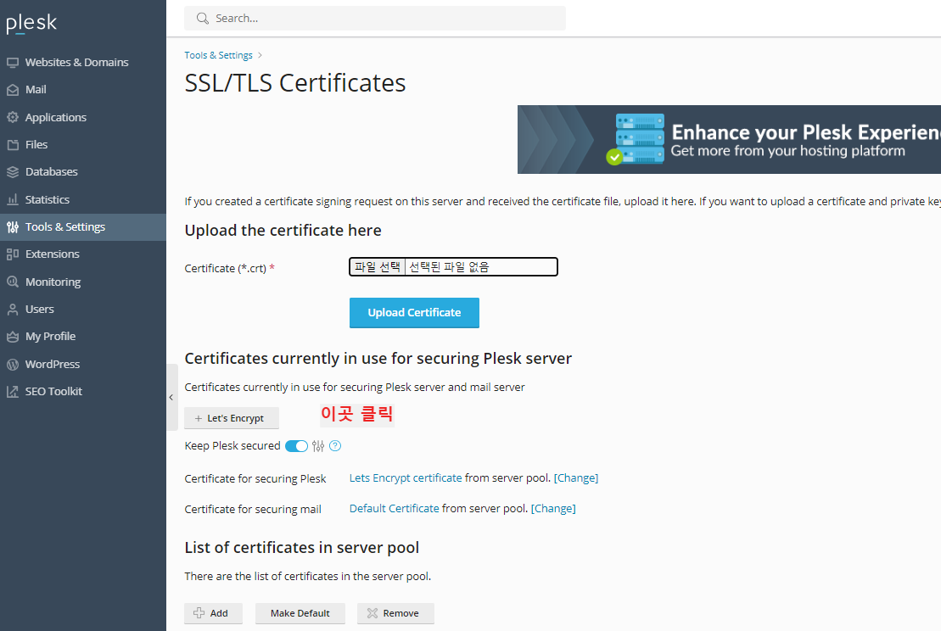Click Change for certificate securing Plesk
Screen dimensions: 941x631
(x=576, y=478)
